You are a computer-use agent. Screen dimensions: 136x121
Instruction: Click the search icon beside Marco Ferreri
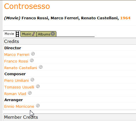coord(33,54)
